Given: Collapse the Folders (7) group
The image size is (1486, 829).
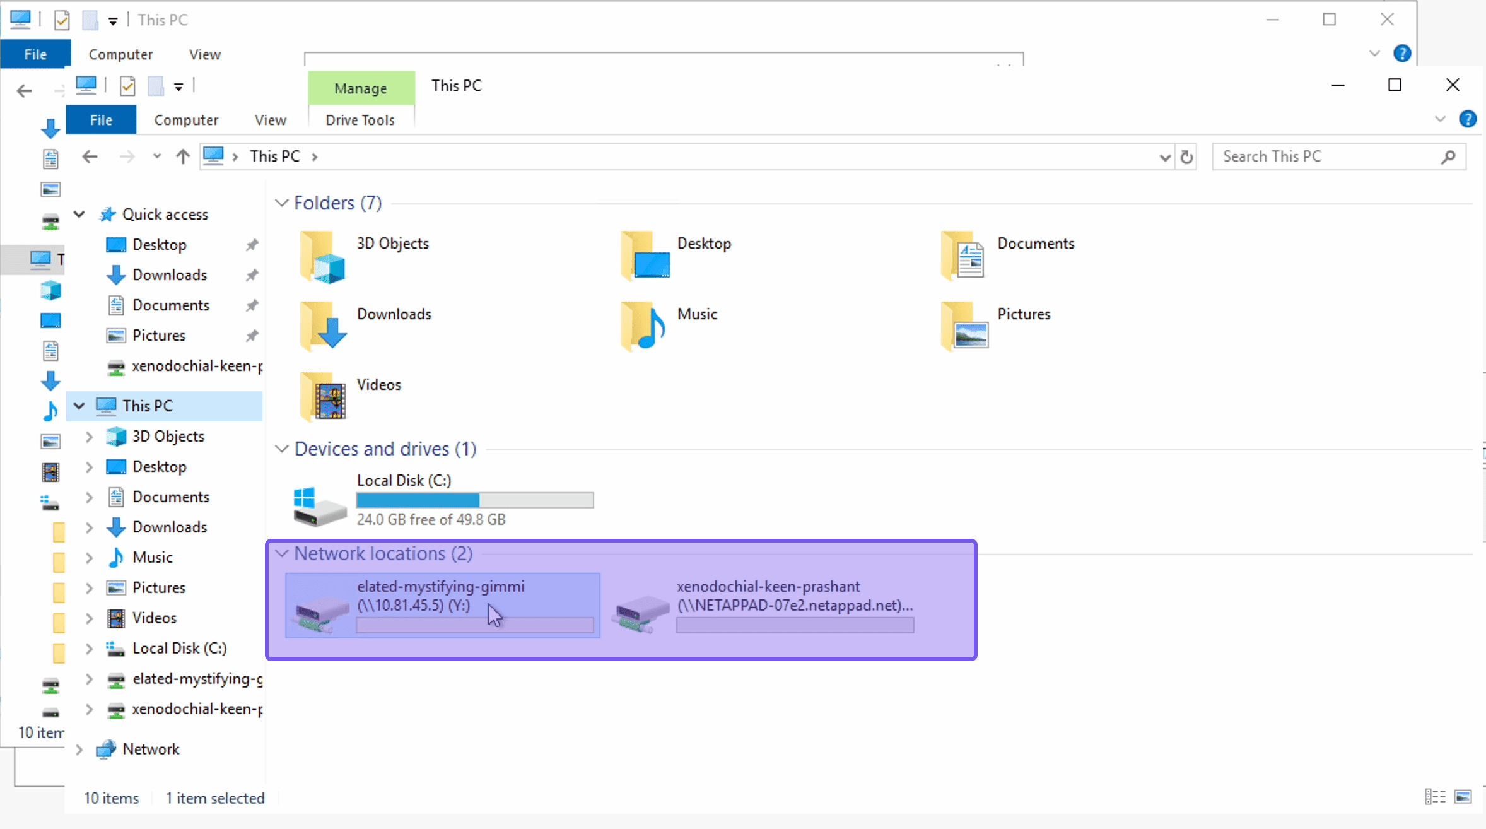Looking at the screenshot, I should pyautogui.click(x=282, y=203).
